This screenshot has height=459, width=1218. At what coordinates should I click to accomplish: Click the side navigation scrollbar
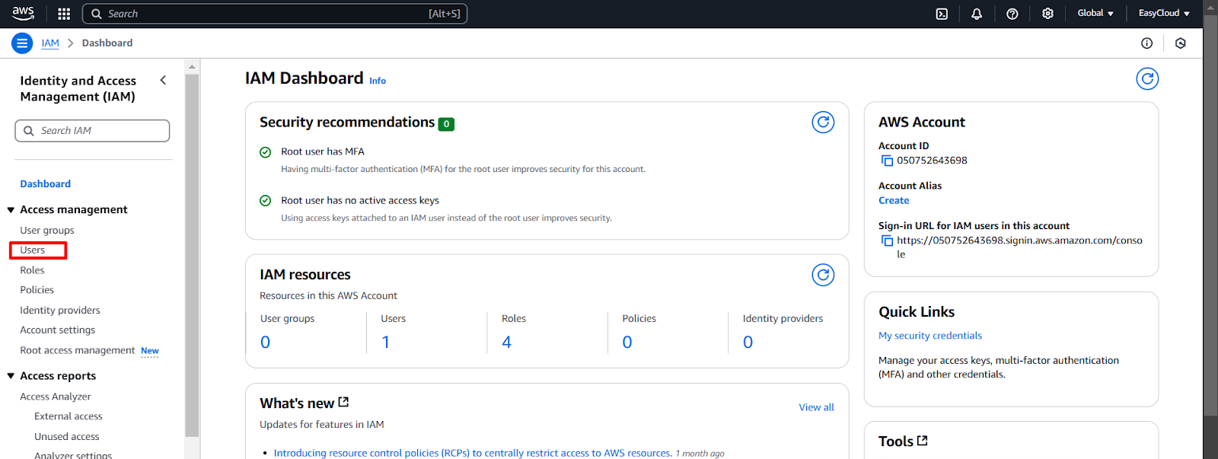(192, 255)
